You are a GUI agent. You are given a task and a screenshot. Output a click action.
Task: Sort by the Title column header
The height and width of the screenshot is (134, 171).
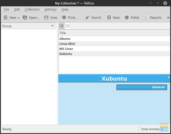114,33
